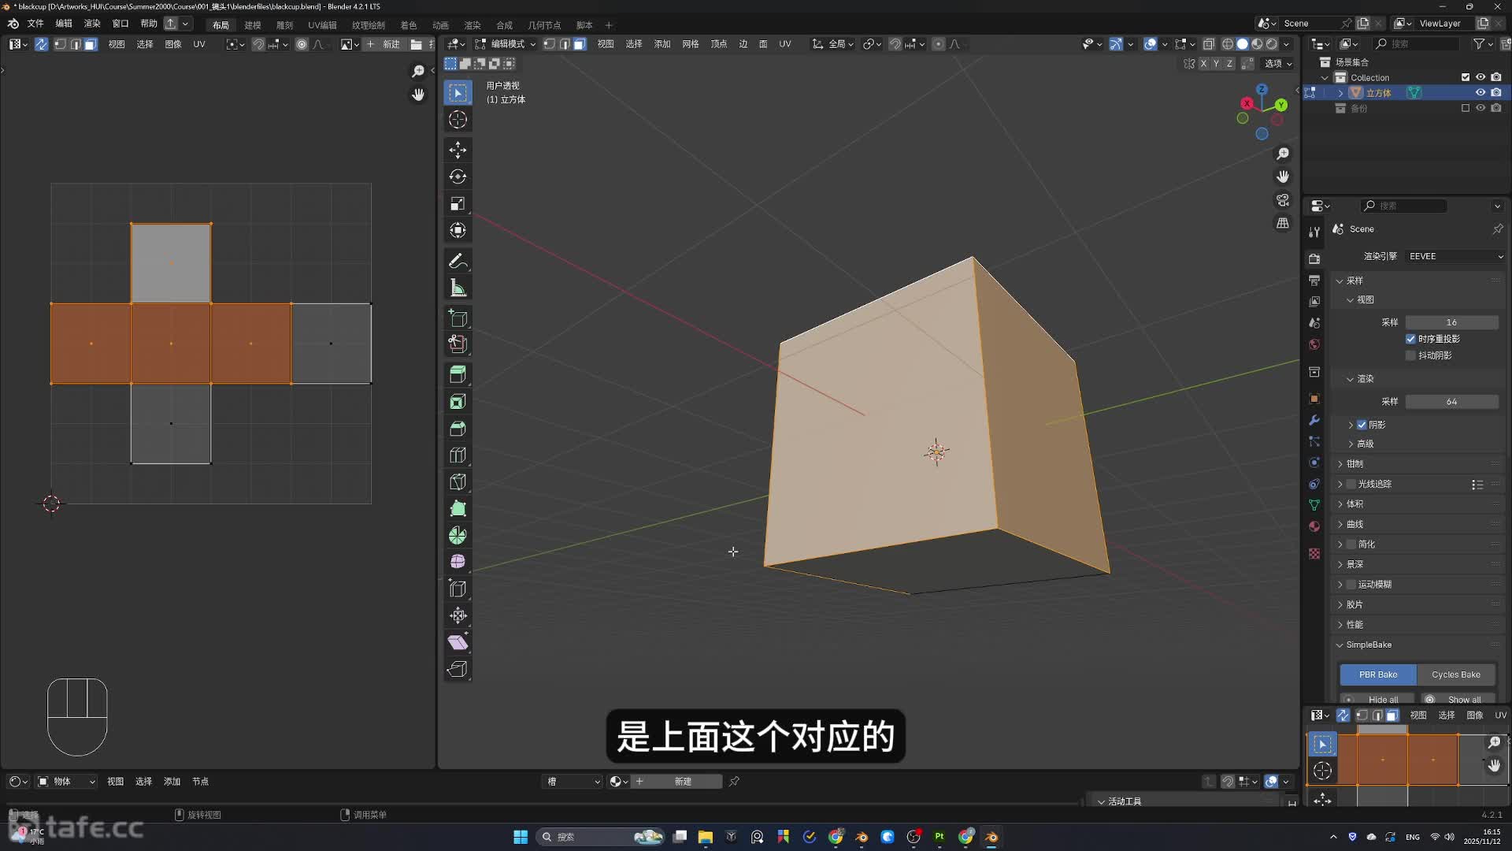This screenshot has width=1512, height=851.
Task: Select the Move tool in 3D viewport toolbar
Action: pyautogui.click(x=458, y=150)
